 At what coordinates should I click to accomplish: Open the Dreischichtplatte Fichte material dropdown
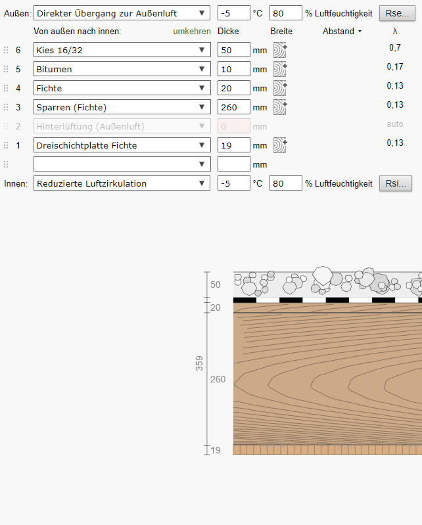pos(122,145)
